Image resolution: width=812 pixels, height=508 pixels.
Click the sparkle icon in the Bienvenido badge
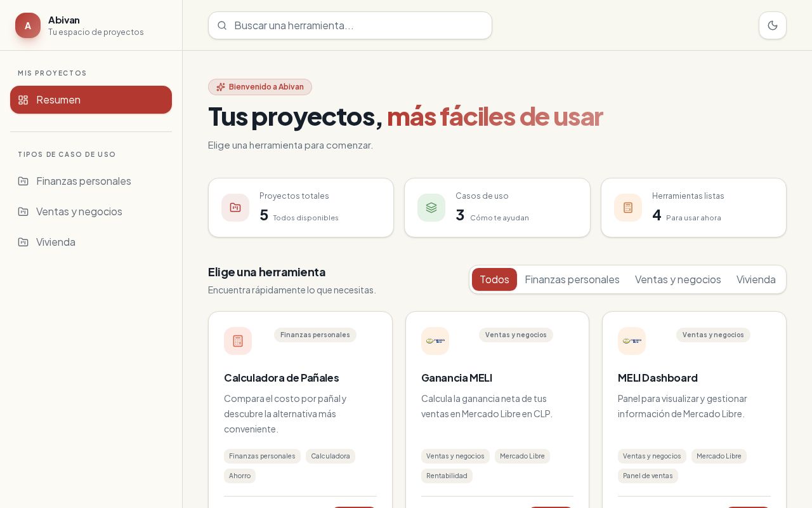pos(221,87)
